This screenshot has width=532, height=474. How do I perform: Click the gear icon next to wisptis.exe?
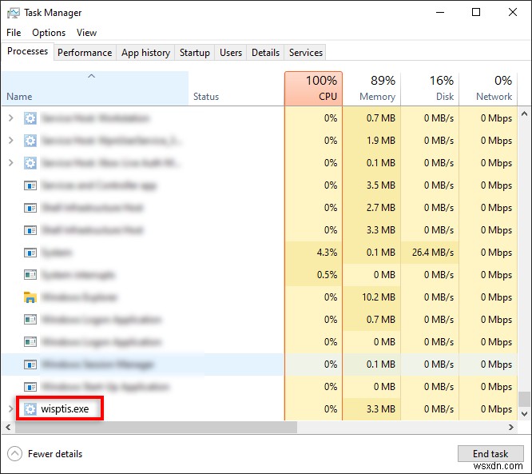[x=30, y=408]
